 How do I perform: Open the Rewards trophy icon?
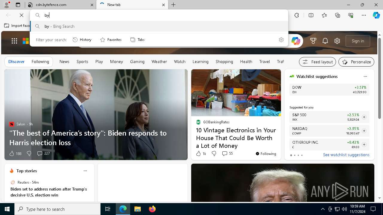click(x=313, y=41)
